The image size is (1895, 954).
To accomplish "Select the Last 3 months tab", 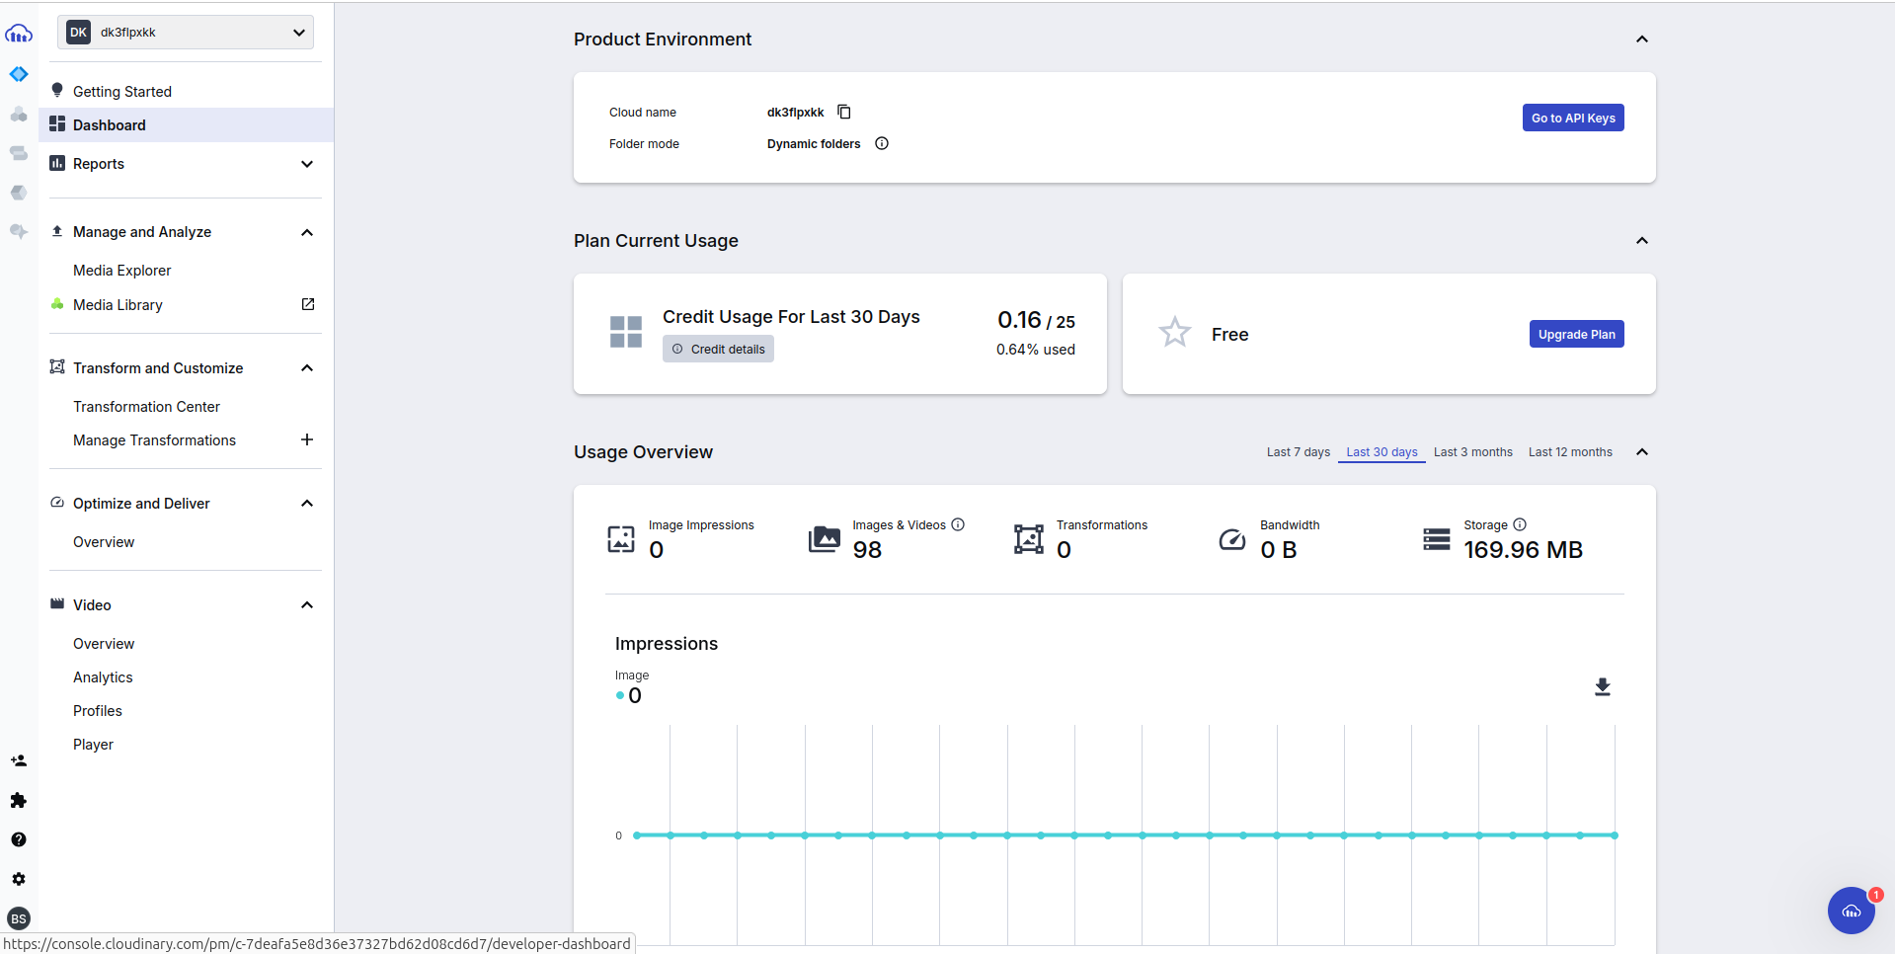I will (1473, 452).
